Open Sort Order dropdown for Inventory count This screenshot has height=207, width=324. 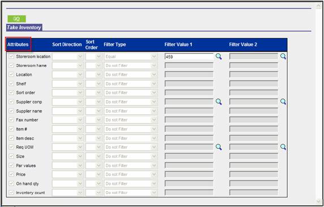pyautogui.click(x=94, y=192)
